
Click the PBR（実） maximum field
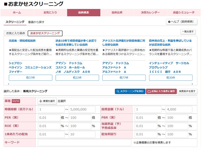coord(177,118)
